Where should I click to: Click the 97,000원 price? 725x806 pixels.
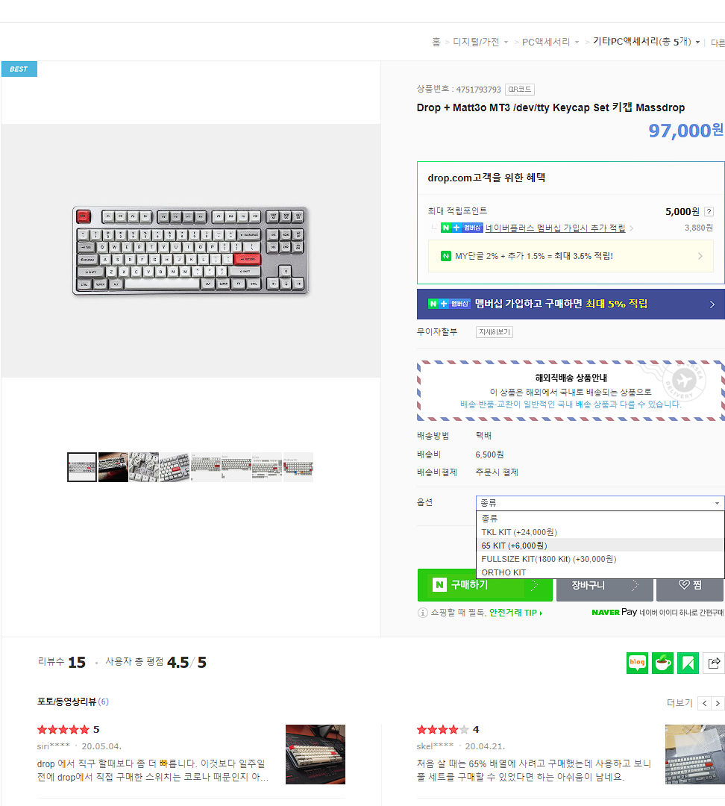[686, 131]
